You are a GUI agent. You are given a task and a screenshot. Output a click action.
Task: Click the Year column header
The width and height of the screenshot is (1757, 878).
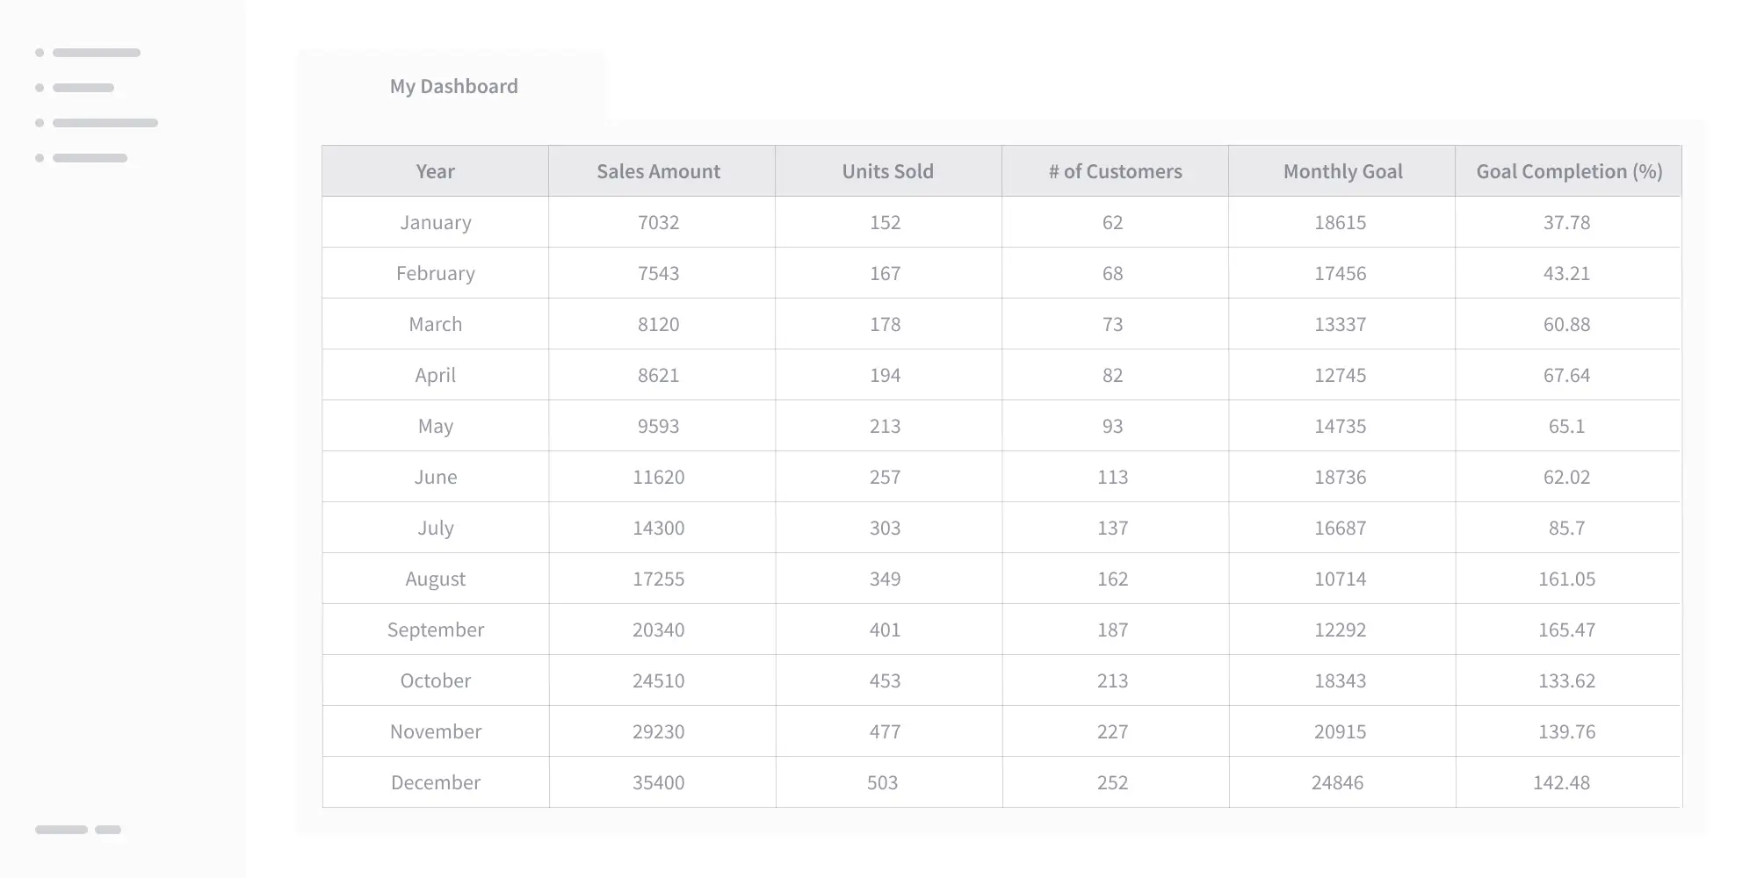[x=435, y=171]
